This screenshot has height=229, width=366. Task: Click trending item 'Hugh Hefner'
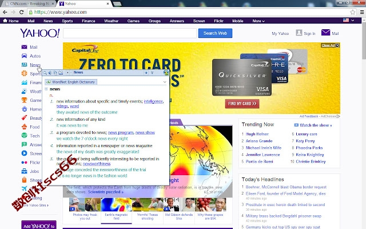point(257,134)
